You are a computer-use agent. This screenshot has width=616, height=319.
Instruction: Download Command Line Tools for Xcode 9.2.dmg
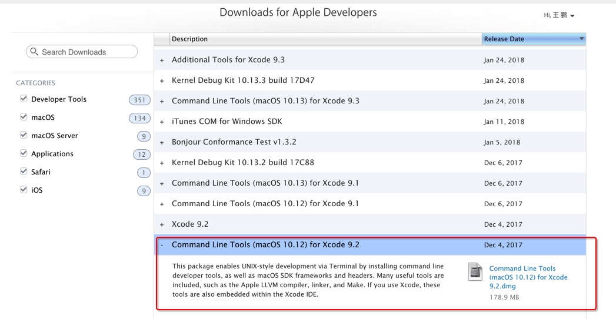(528, 277)
